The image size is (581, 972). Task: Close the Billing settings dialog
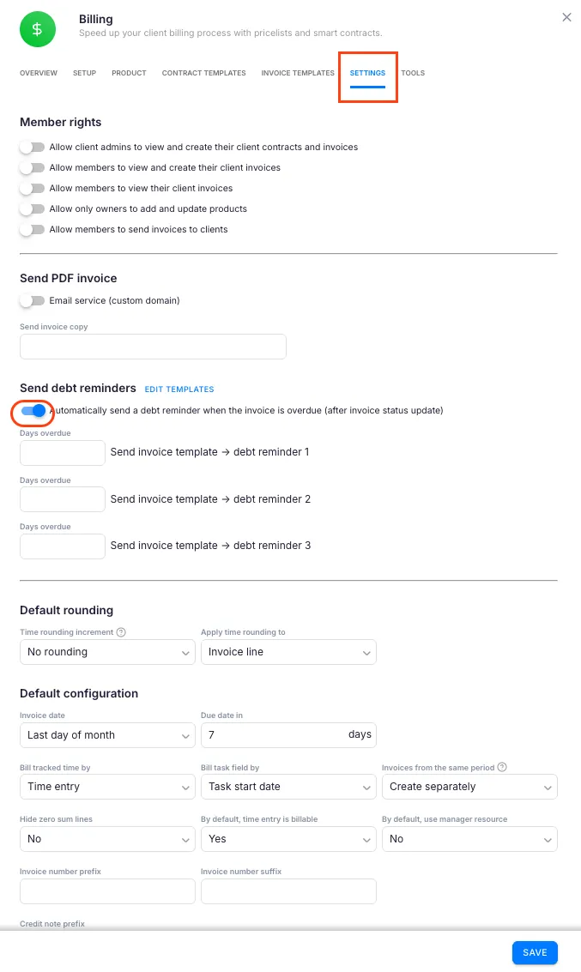pos(566,17)
